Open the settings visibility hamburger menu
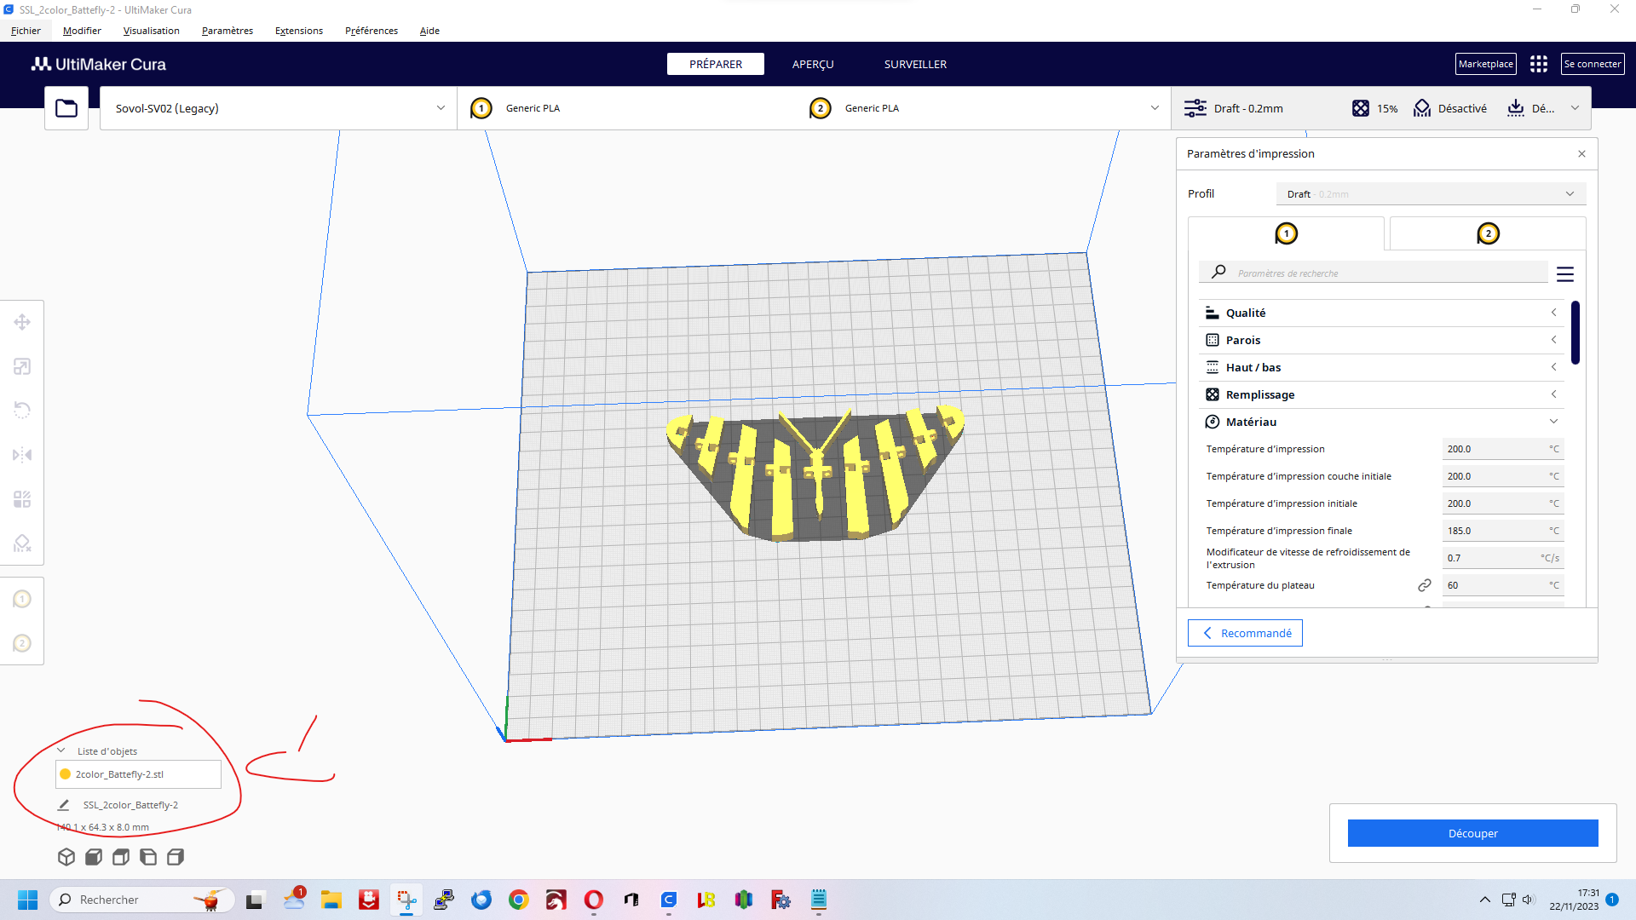The width and height of the screenshot is (1636, 920). point(1564,274)
